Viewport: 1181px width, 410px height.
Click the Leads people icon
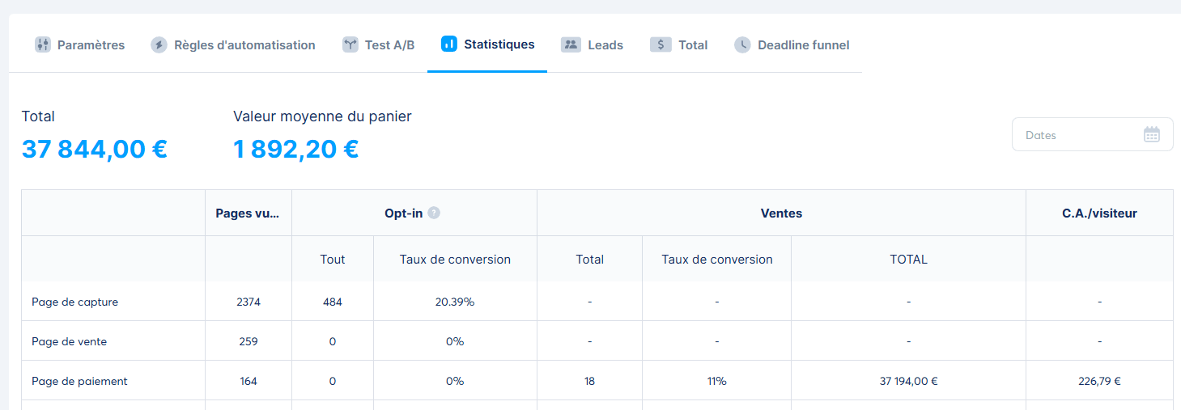571,45
